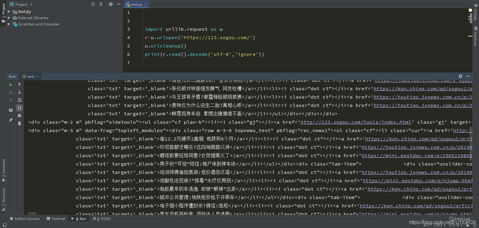
Task: Restore layout icon in Run toolbar
Action: point(11,110)
